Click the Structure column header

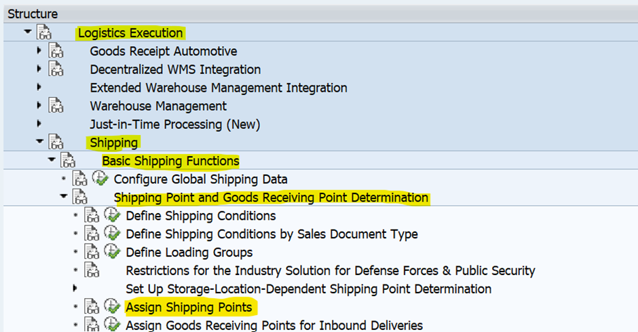(x=33, y=14)
